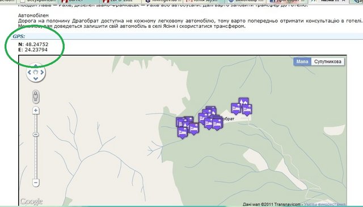The height and width of the screenshot is (207, 363).
Task: Pan the map up with arrow
Action: pos(36,65)
